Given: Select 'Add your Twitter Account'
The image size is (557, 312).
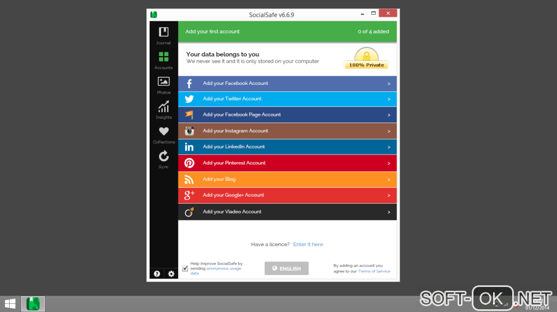Looking at the screenshot, I should point(287,99).
